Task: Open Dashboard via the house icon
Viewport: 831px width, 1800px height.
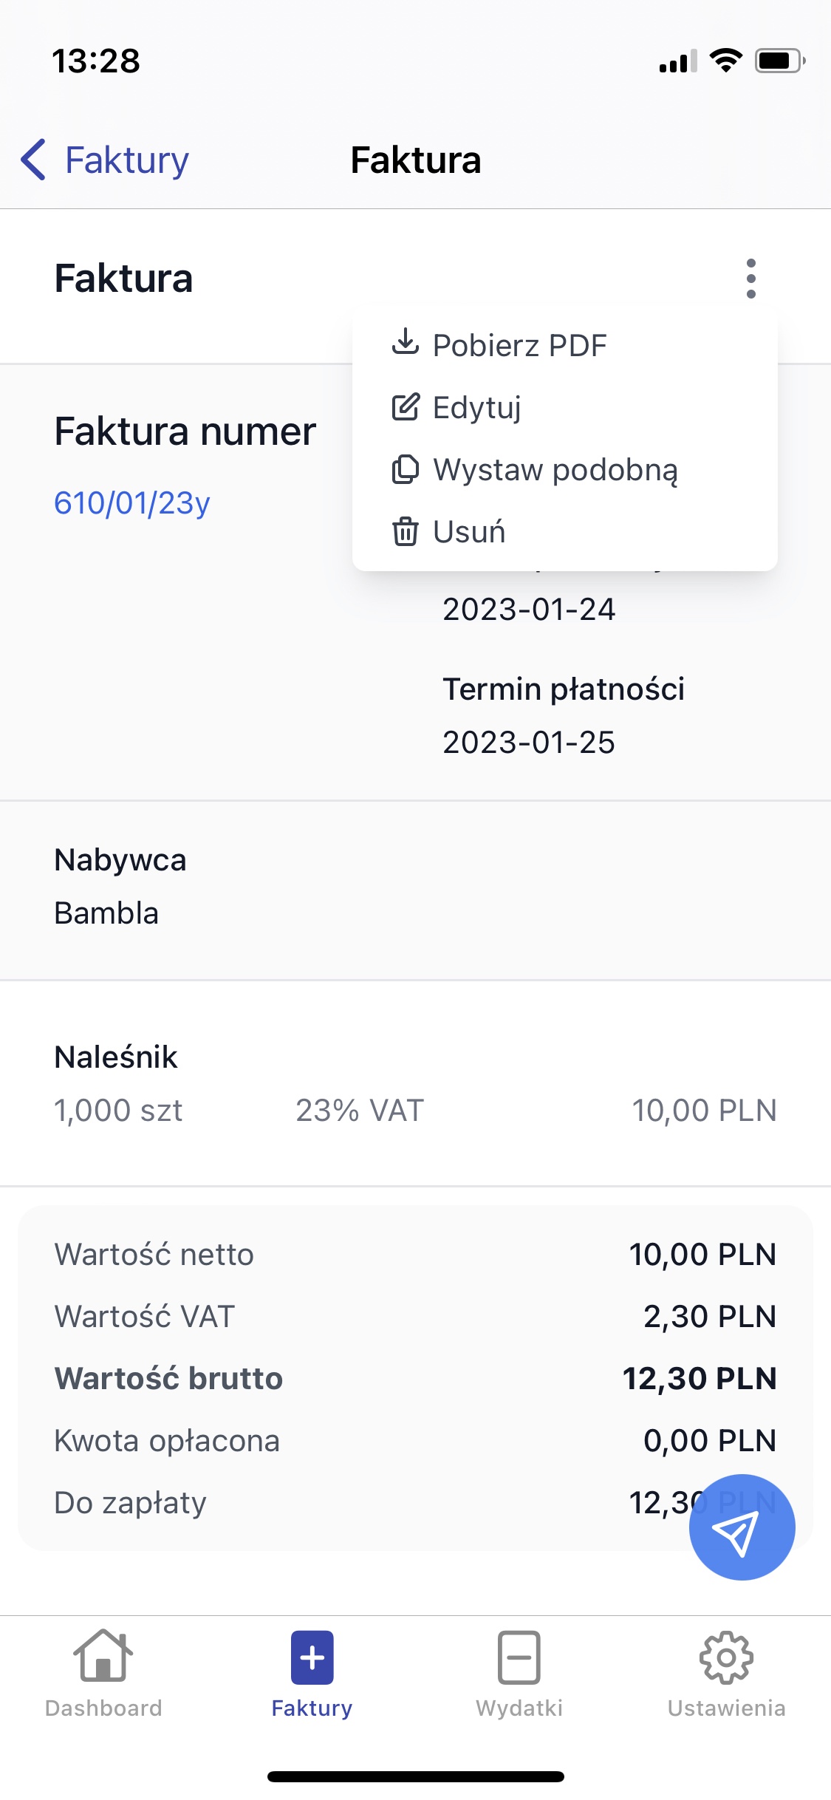Action: tap(103, 1657)
